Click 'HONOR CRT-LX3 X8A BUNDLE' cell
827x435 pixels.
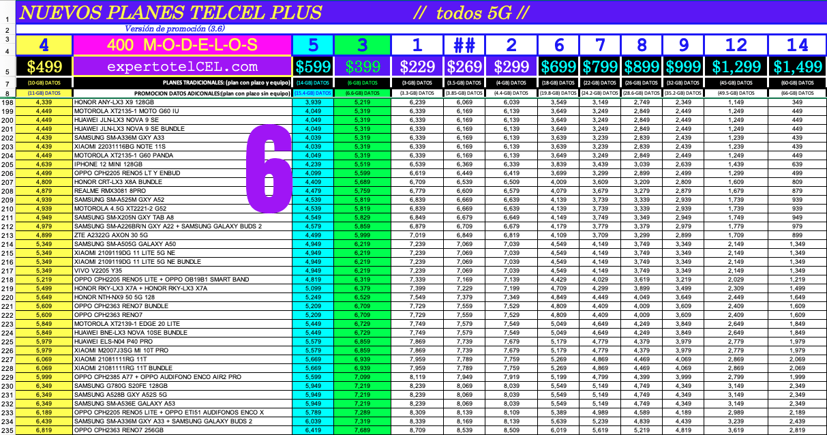click(182, 182)
